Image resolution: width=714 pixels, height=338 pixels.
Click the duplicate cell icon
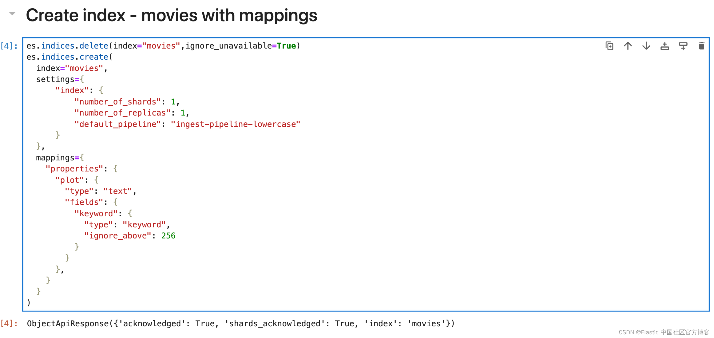[x=609, y=46]
